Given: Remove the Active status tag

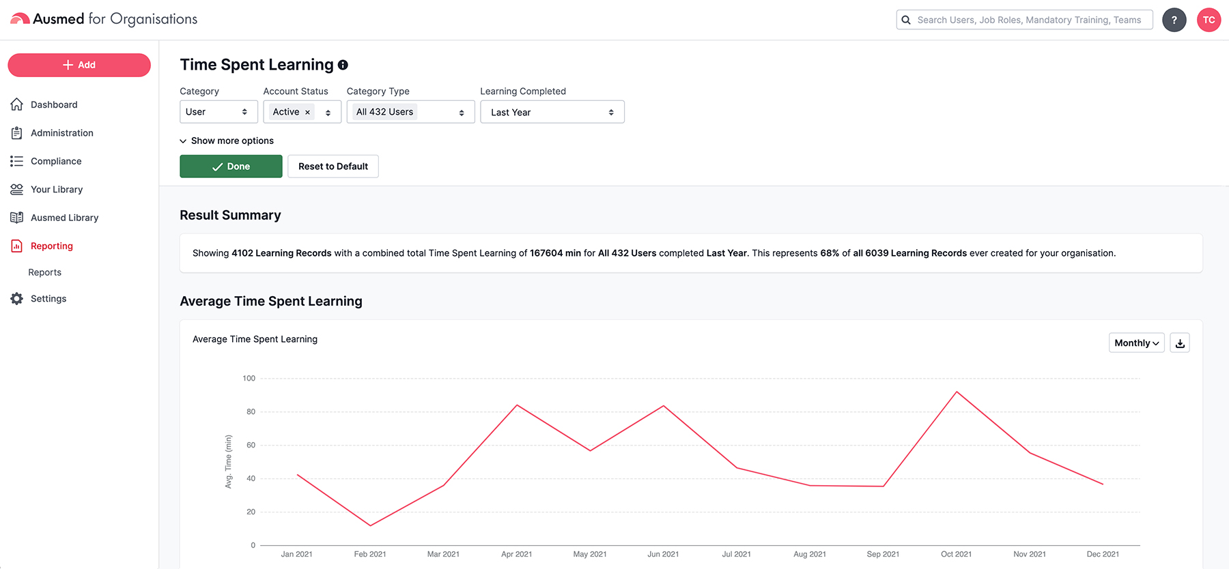Looking at the screenshot, I should tap(307, 113).
